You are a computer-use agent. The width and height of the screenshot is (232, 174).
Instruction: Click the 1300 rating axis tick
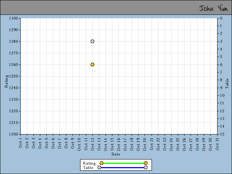coord(13,18)
